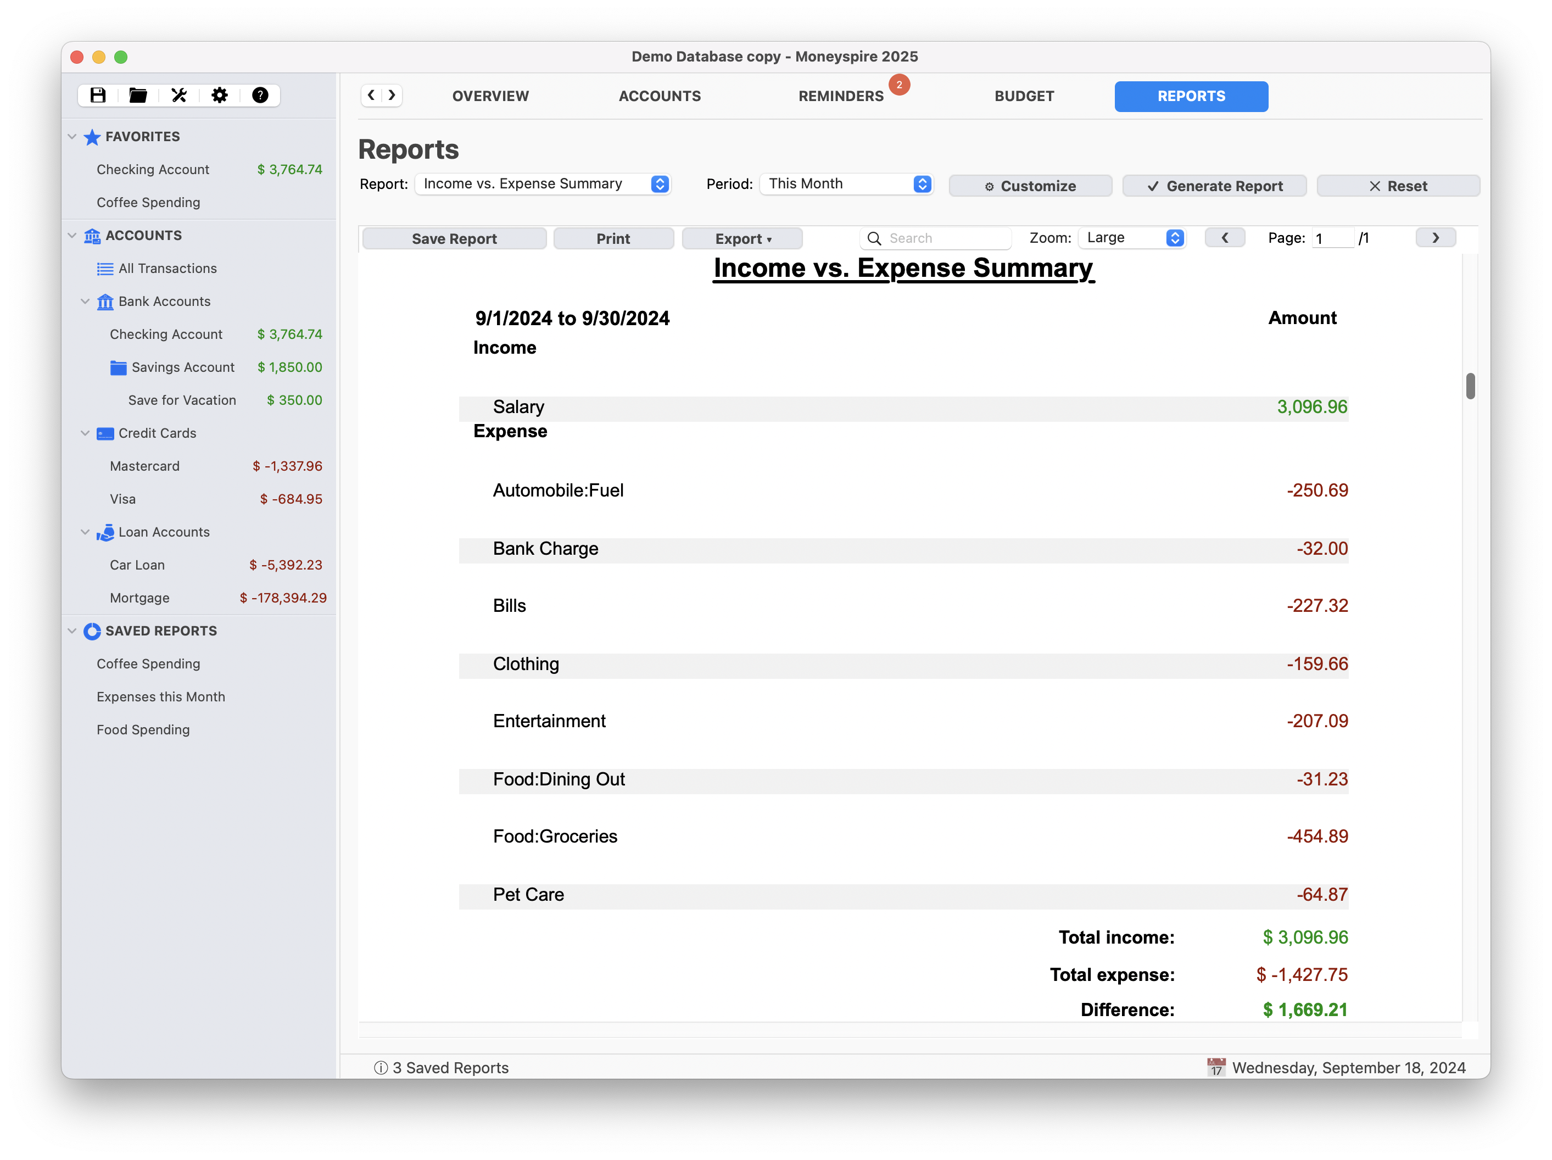1552x1160 pixels.
Task: Open Food Spending saved report
Action: 199,730
